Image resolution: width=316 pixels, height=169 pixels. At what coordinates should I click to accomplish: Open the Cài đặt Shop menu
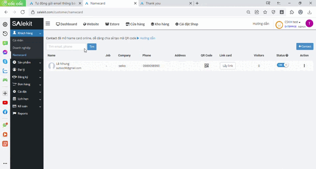click(x=187, y=24)
